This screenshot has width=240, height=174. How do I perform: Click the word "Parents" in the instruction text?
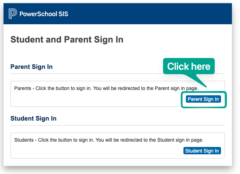pyautogui.click(x=23, y=88)
